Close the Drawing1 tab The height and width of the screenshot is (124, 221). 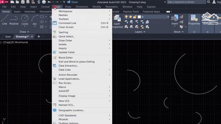tap(32, 37)
